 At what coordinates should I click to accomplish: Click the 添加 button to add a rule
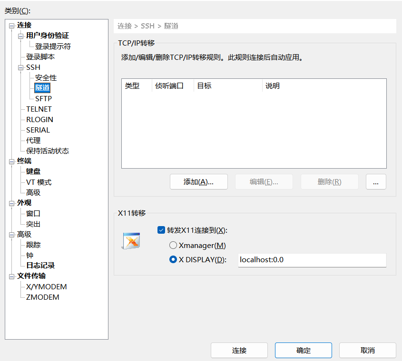pyautogui.click(x=198, y=181)
